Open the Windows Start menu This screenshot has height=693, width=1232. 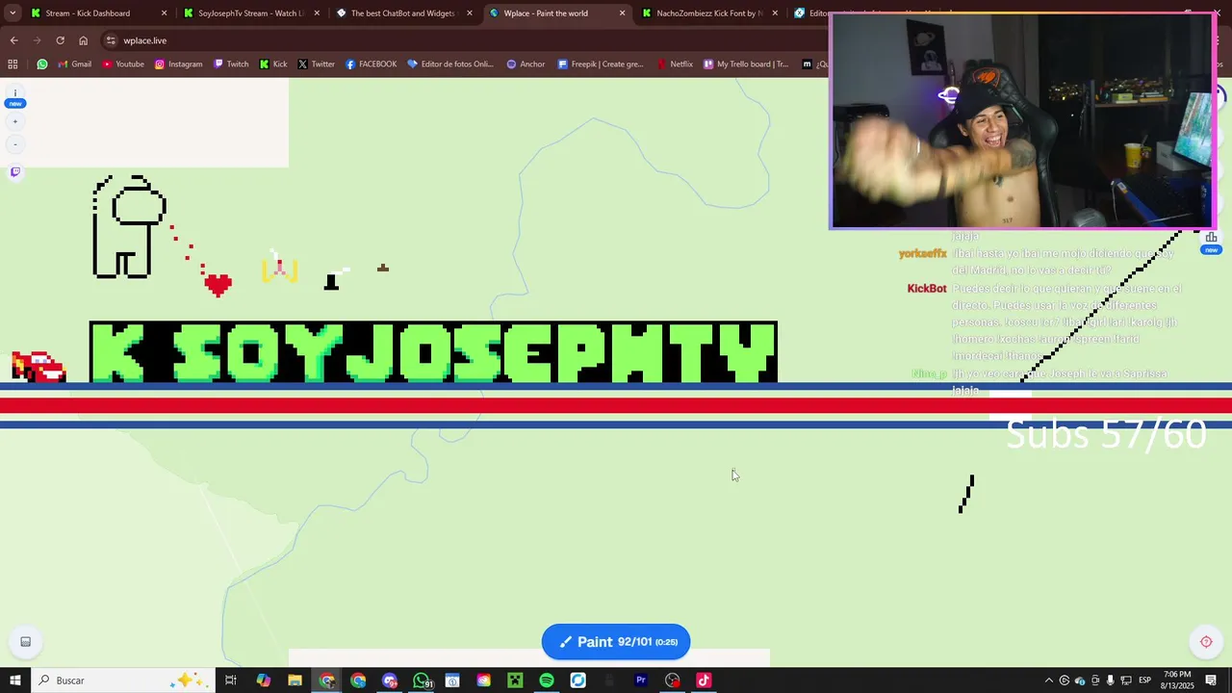coord(14,680)
